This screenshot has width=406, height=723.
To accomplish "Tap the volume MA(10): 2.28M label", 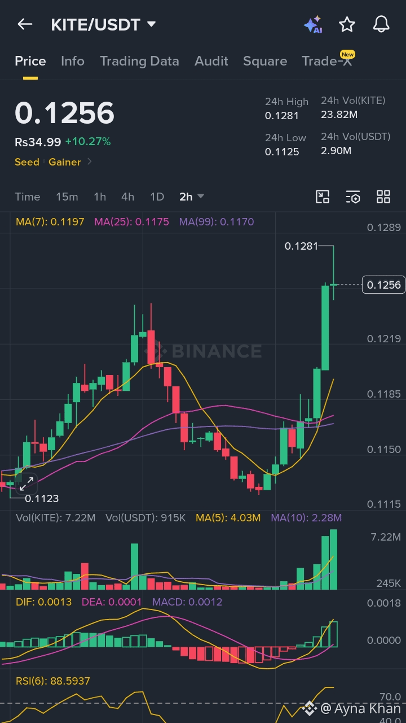I will [x=306, y=517].
